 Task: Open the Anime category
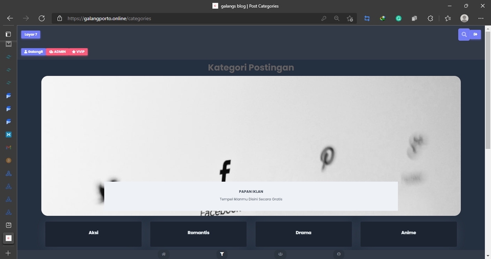point(409,234)
